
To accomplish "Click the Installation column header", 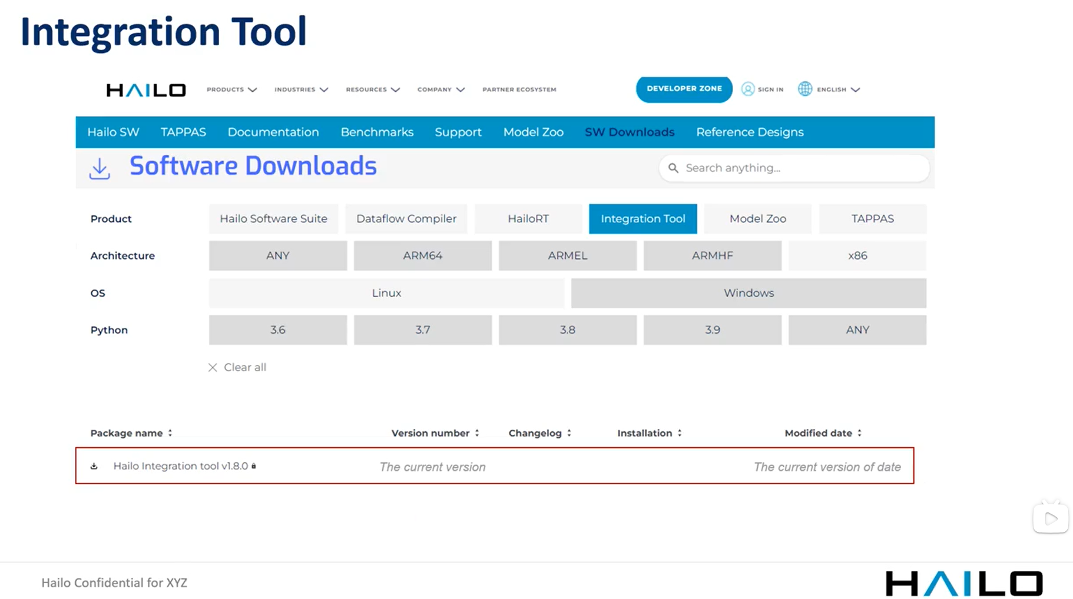I will pos(644,433).
